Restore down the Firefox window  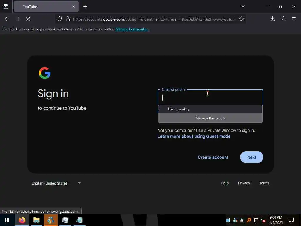point(281,6)
